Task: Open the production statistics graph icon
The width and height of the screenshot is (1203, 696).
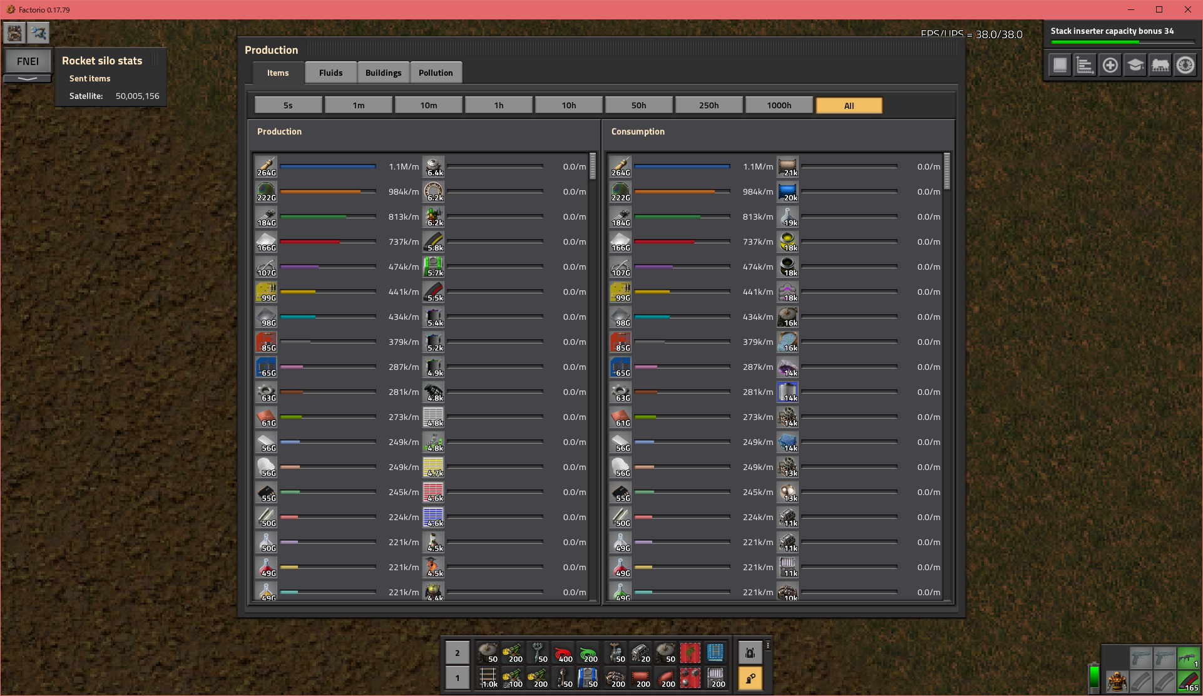Action: click(1085, 65)
